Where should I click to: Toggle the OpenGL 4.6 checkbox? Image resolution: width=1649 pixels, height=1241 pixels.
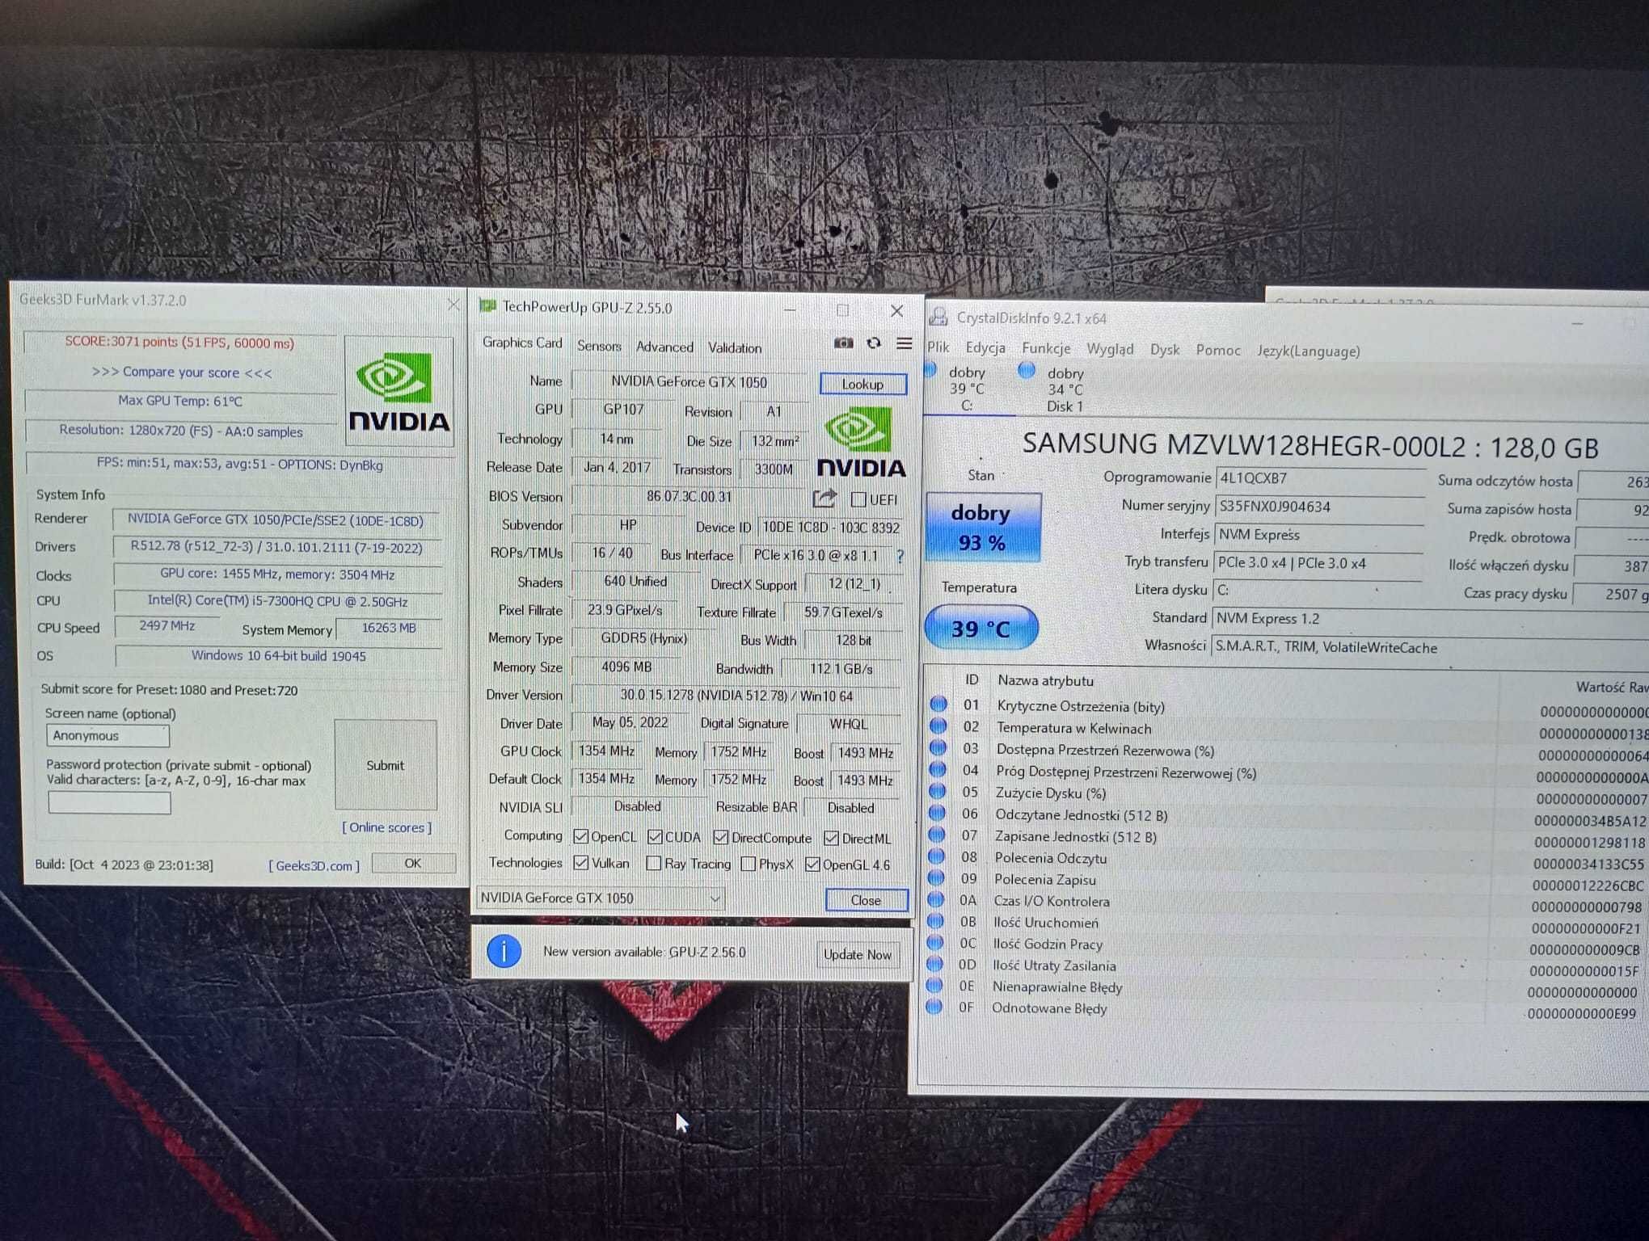coord(812,864)
